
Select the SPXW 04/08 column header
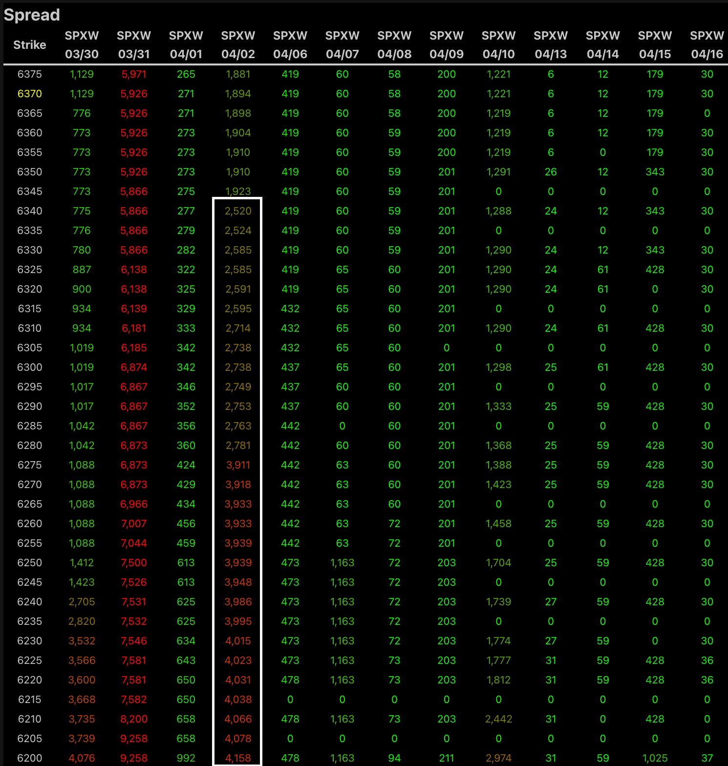tap(394, 44)
